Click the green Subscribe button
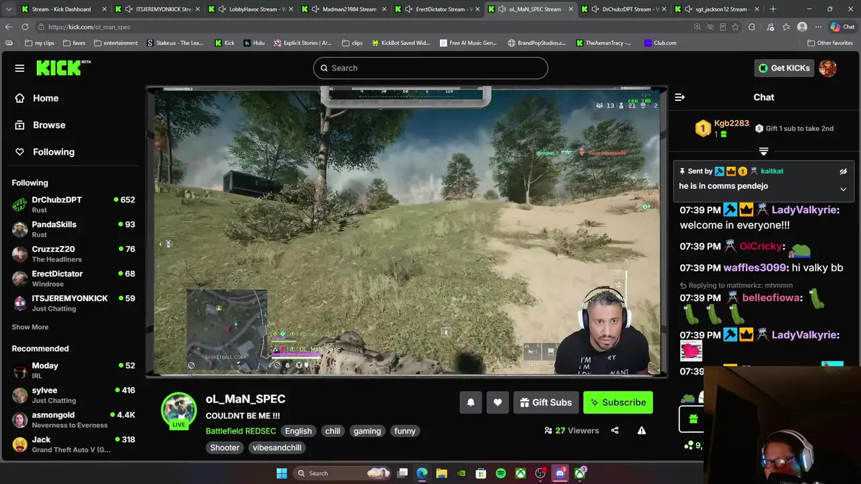 [x=618, y=403]
